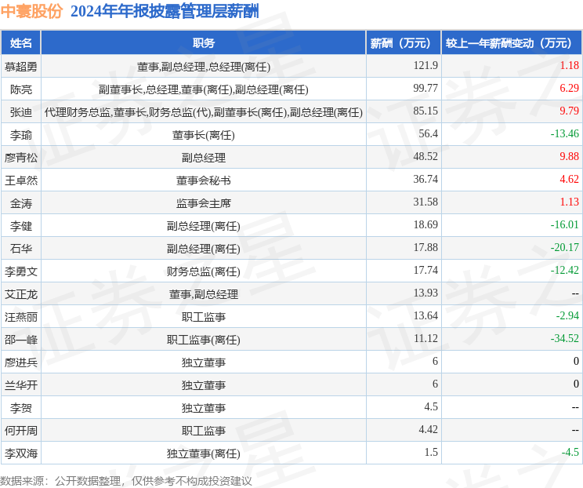This screenshot has height=488, width=583.
Task: Click the position cell 独立董事(离任)
Action: 204,453
